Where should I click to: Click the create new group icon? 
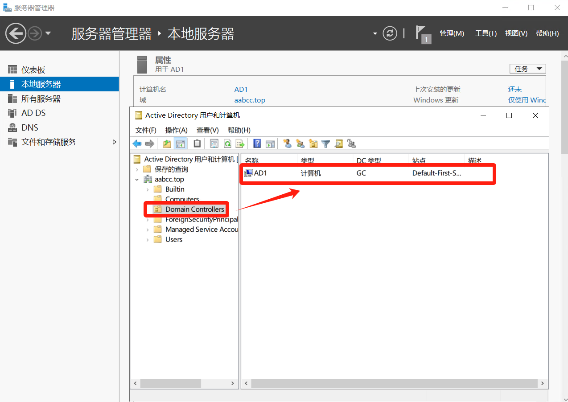pyautogui.click(x=300, y=144)
